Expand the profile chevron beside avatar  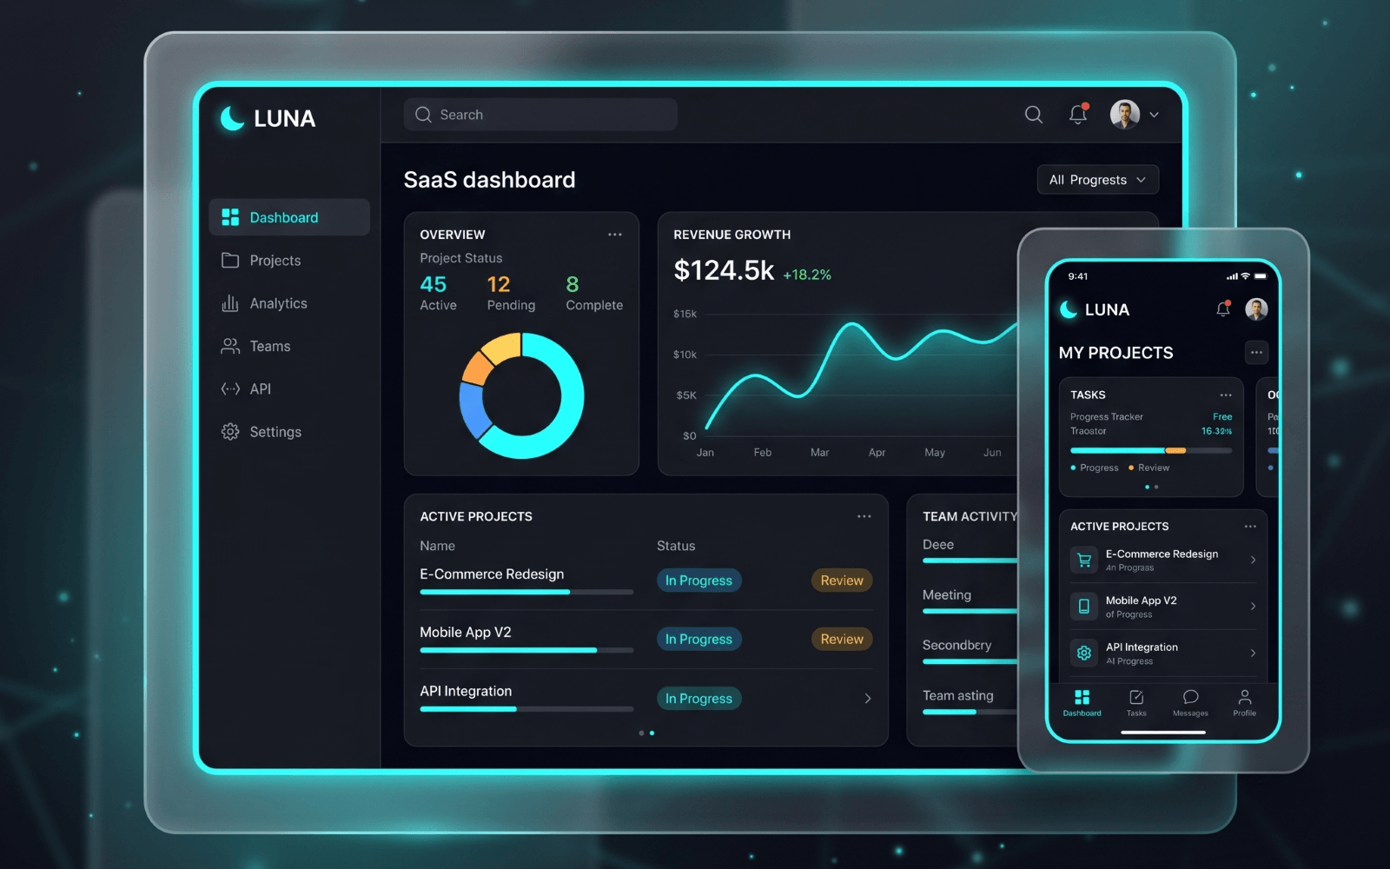pos(1154,115)
